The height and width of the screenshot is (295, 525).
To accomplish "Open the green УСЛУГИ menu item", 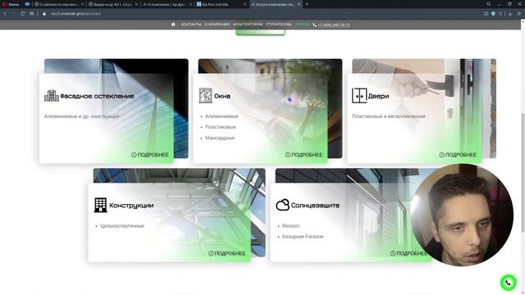I will (302, 25).
